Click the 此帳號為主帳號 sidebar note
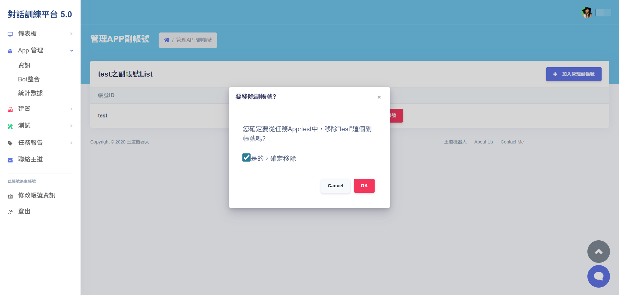Image resolution: width=619 pixels, height=295 pixels. (x=22, y=181)
